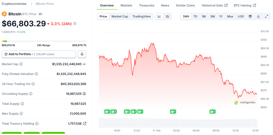Toggle LOG scale on chart
Screen dimensions: 273x135
point(241,16)
